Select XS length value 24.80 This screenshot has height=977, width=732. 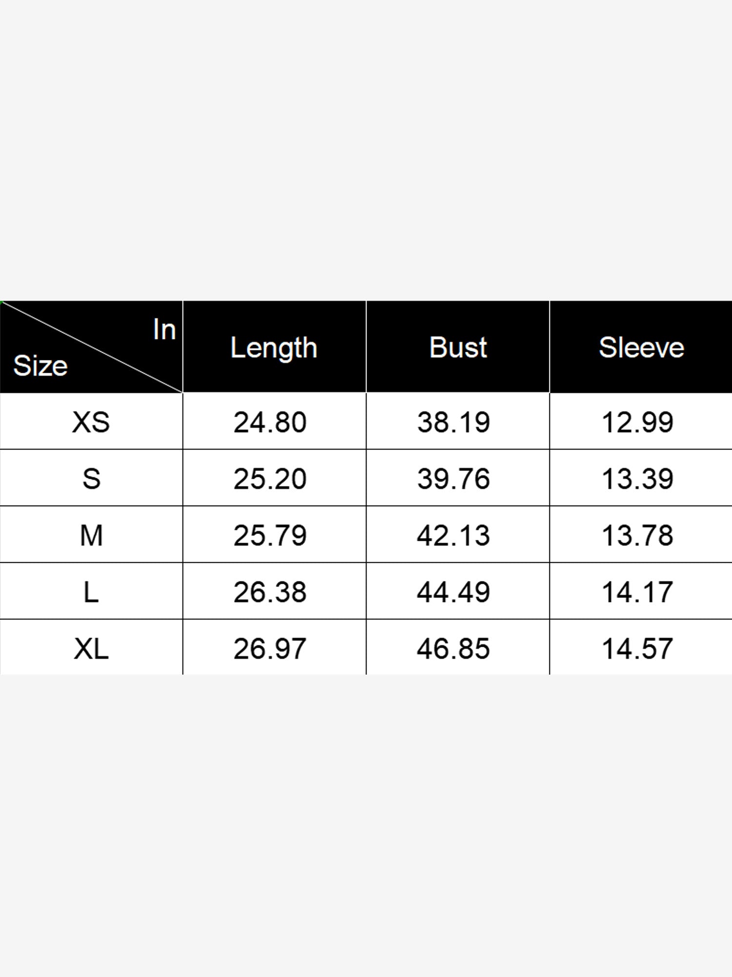point(270,423)
